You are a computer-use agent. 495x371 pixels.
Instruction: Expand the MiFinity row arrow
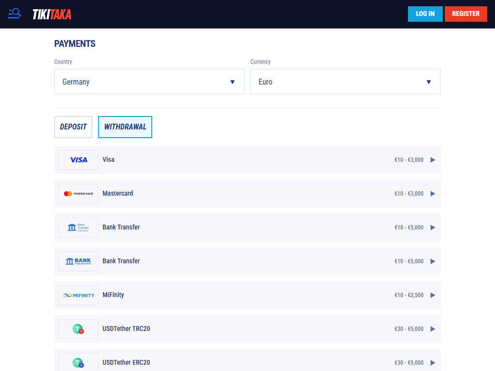(433, 295)
